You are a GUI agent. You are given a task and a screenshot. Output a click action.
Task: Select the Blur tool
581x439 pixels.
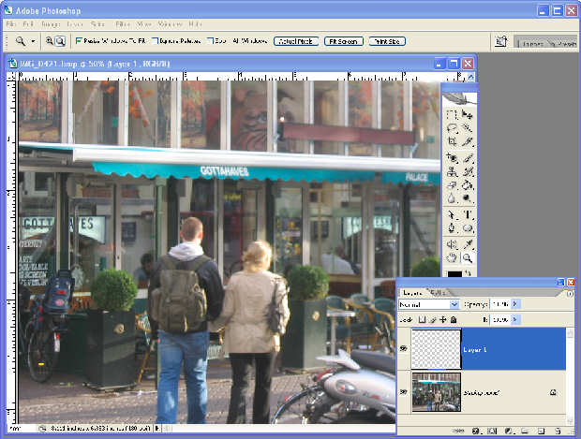point(452,198)
